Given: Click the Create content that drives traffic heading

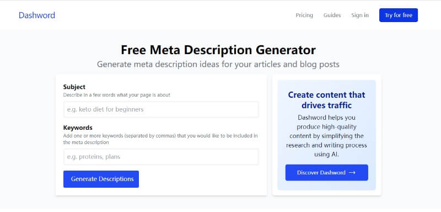Looking at the screenshot, I should (x=326, y=100).
